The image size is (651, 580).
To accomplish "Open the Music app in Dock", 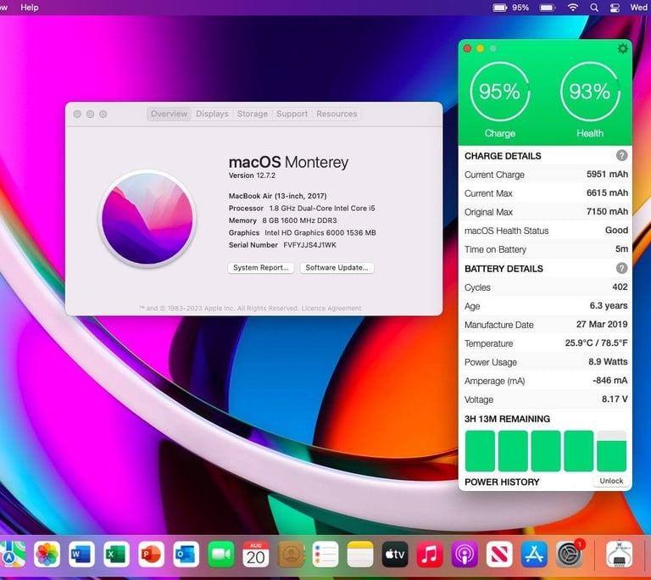I will coord(430,555).
